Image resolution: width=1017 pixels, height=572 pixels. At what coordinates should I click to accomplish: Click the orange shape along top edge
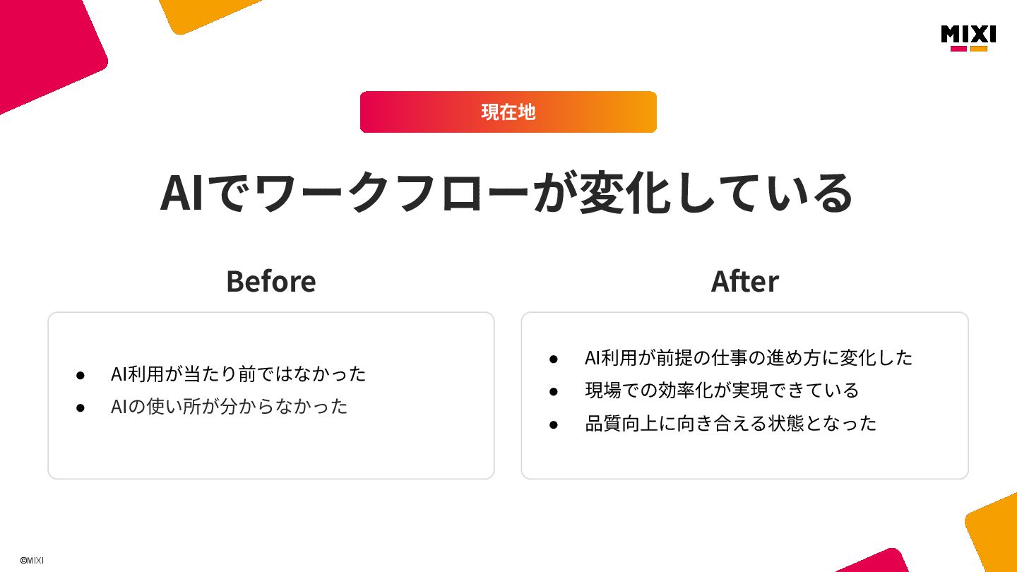208,14
